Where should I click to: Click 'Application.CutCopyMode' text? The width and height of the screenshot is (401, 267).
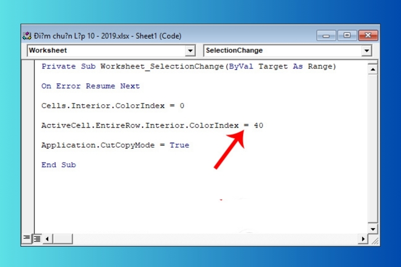click(98, 145)
